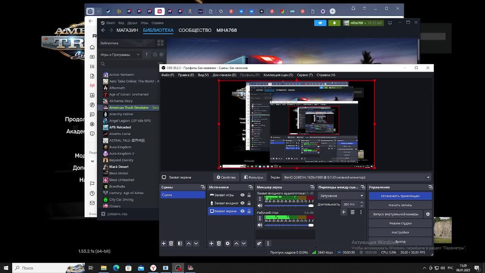Undock the Источники panel
The image size is (485, 273).
point(250,187)
